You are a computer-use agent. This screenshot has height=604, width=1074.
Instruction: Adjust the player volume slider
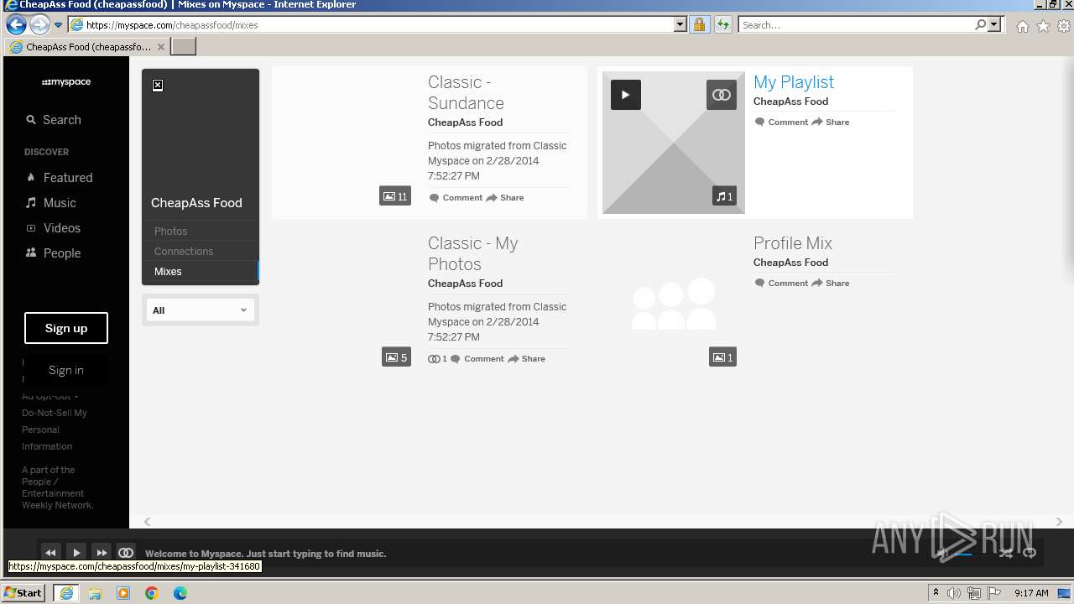(x=962, y=554)
